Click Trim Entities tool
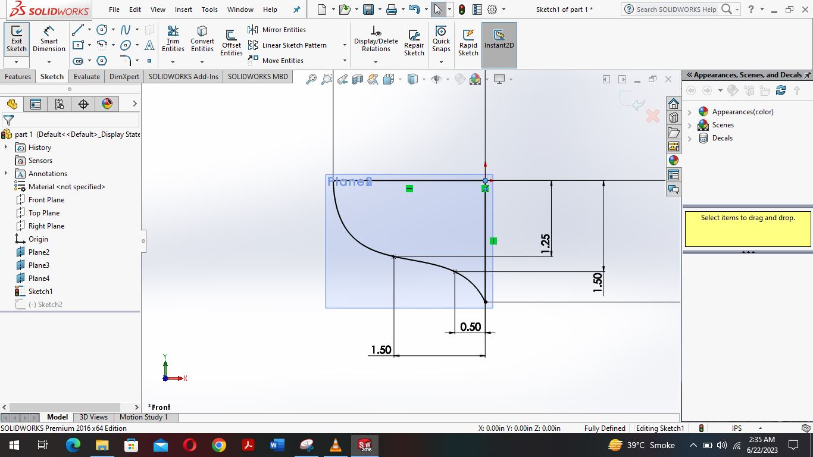The width and height of the screenshot is (813, 457). (173, 39)
